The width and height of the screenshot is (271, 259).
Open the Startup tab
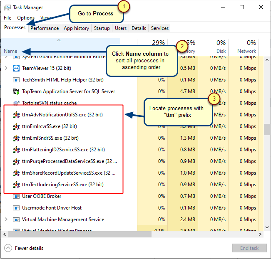click(x=102, y=28)
